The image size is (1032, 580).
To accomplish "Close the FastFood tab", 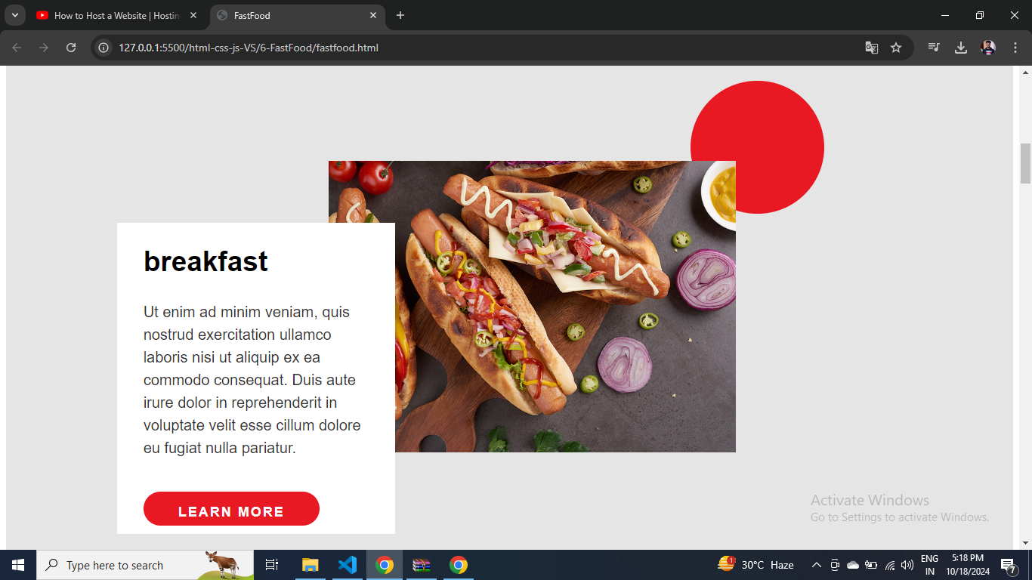I will (373, 15).
